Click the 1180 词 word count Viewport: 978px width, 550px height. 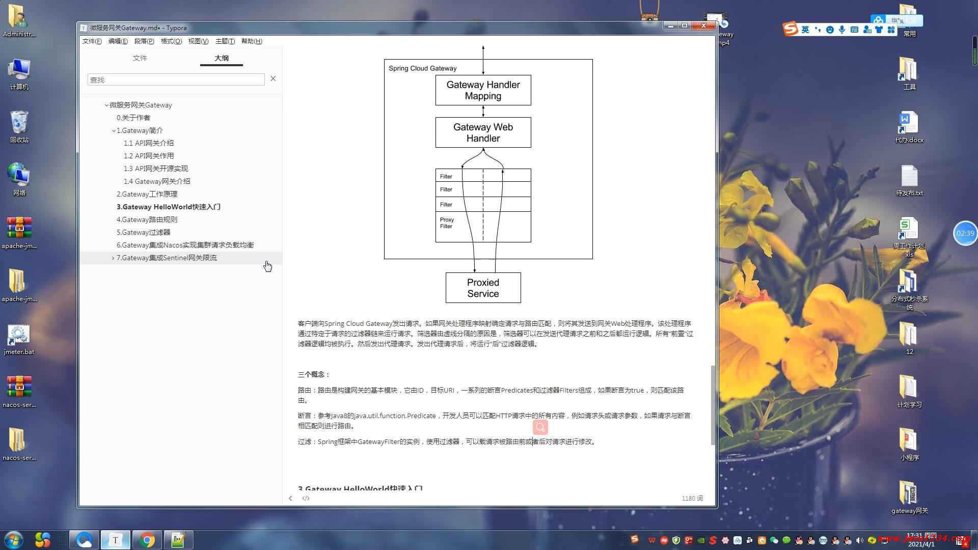[x=692, y=498]
